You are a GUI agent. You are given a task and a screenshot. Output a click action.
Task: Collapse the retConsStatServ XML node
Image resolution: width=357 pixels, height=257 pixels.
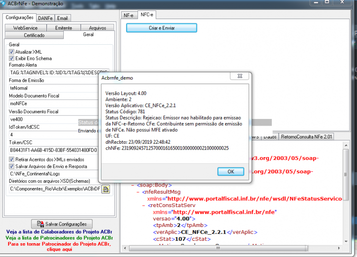[x=143, y=206]
